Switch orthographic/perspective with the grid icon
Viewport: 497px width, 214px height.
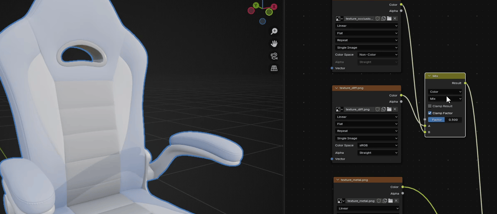(x=274, y=68)
